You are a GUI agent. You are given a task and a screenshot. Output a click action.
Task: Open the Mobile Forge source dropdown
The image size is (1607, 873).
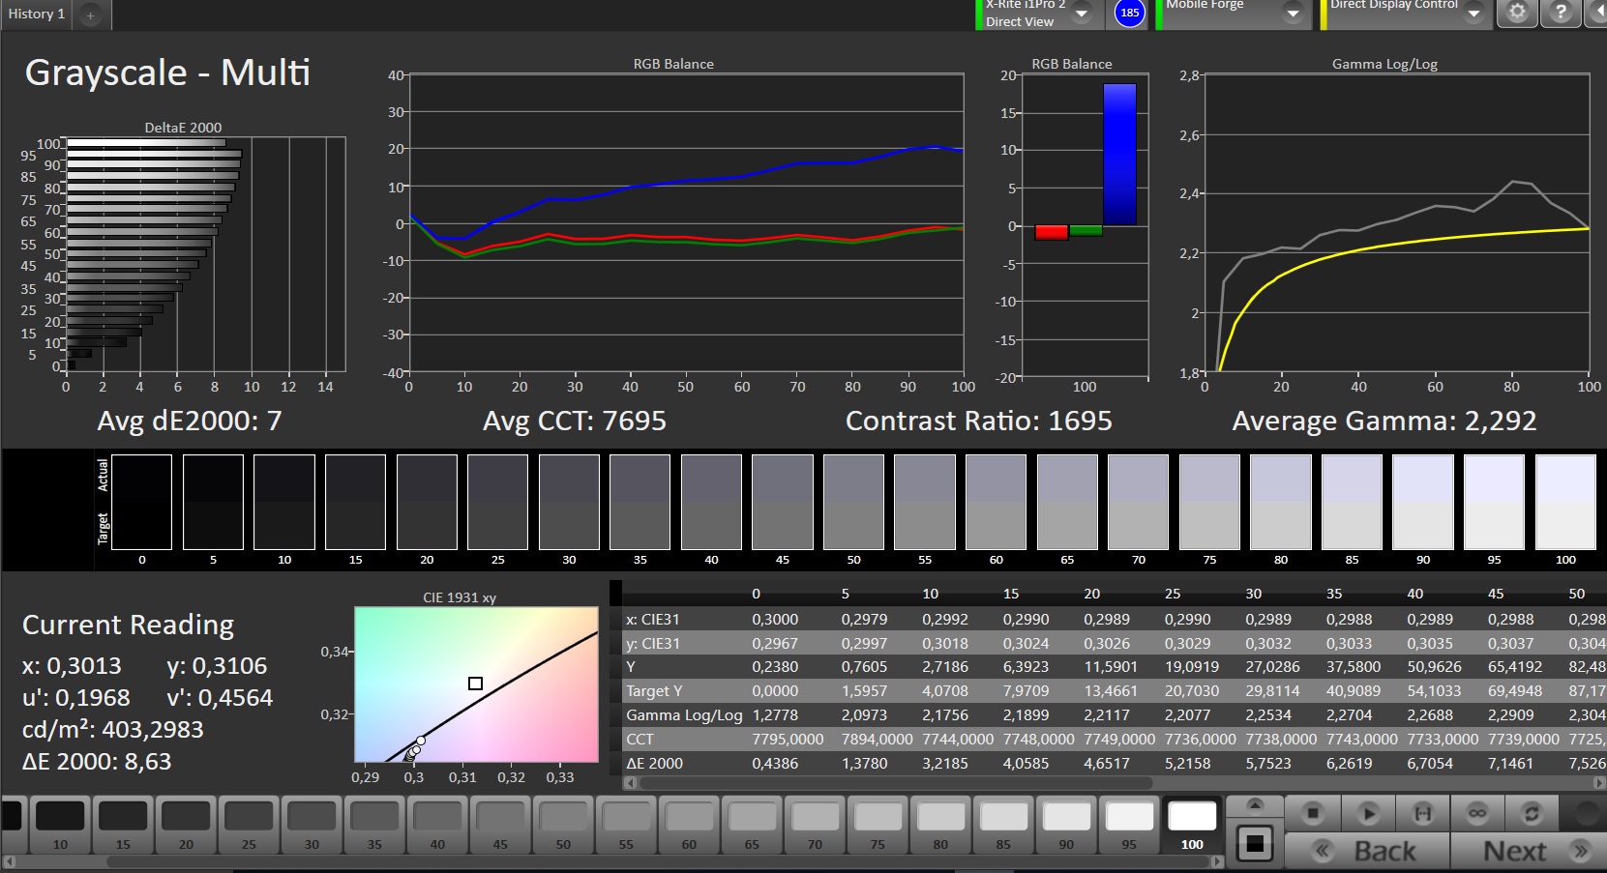click(x=1292, y=13)
